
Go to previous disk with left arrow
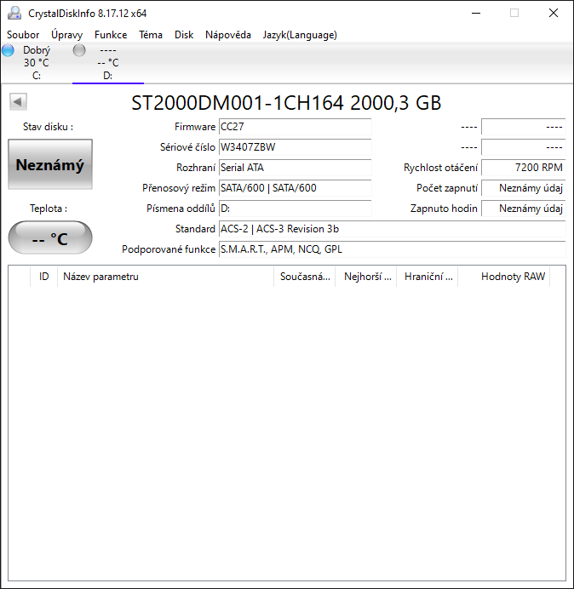coord(18,101)
